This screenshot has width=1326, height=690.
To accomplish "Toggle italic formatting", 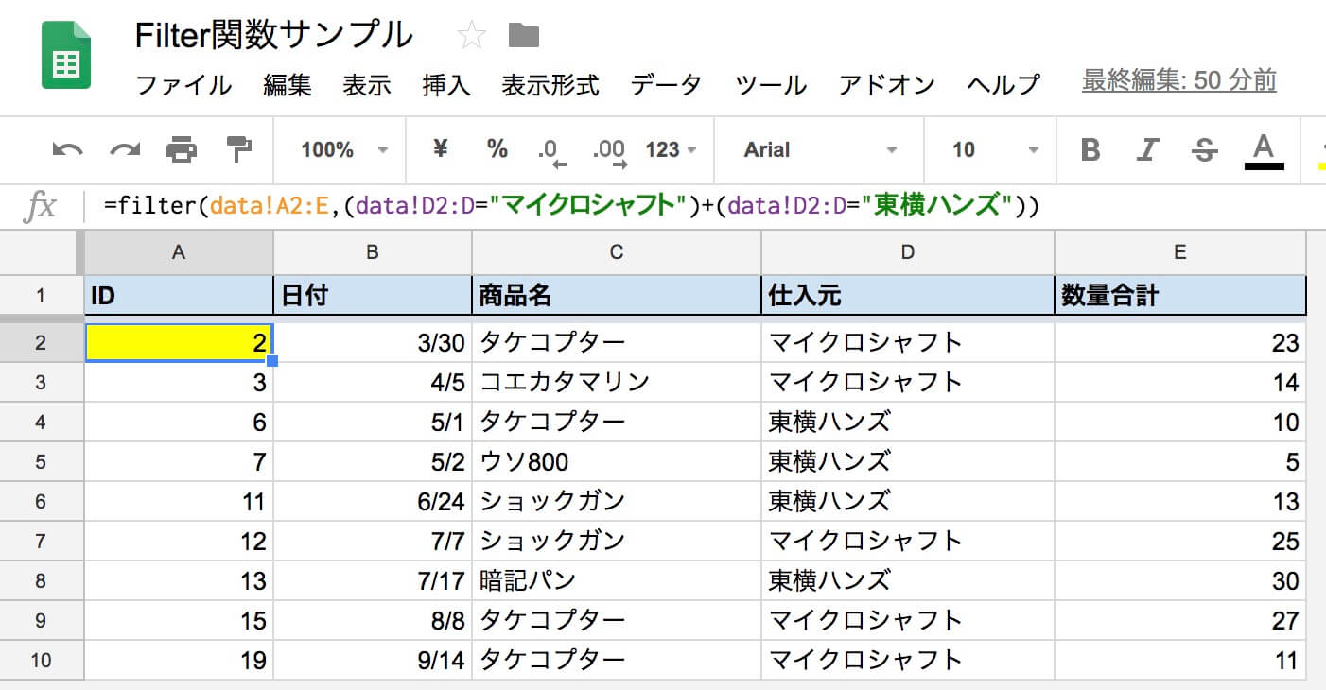I will [1147, 150].
